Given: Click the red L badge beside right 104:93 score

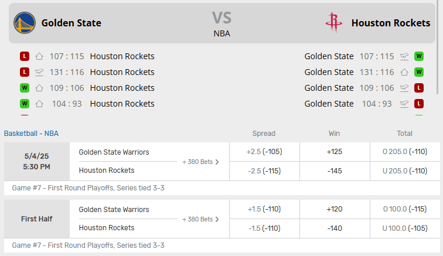Looking at the screenshot, I should pos(419,104).
